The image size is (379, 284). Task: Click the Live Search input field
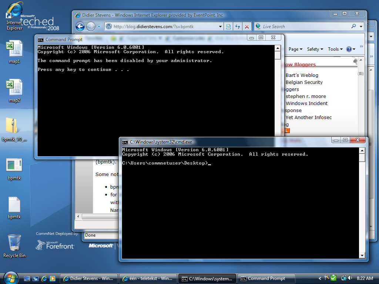click(305, 27)
